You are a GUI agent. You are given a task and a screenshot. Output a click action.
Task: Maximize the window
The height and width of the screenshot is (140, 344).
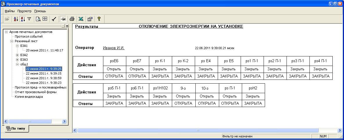tap(336, 4)
